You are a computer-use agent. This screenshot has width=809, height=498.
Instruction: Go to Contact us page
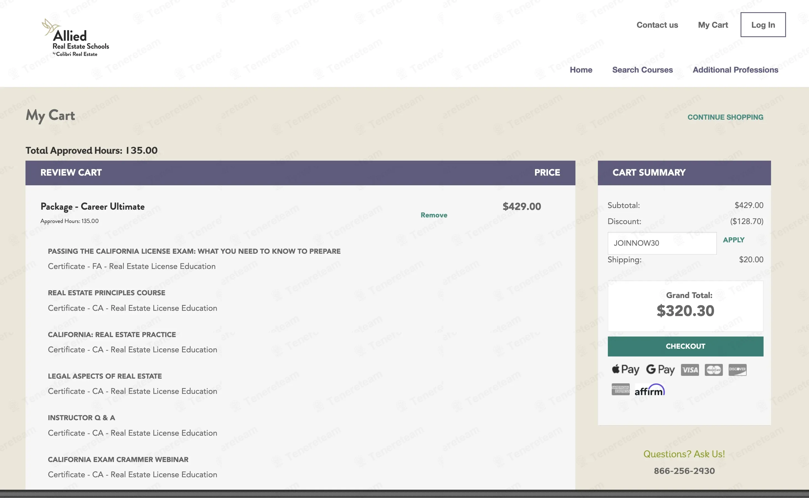657,25
